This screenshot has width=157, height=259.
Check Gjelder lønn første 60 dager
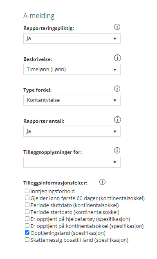point(27,198)
